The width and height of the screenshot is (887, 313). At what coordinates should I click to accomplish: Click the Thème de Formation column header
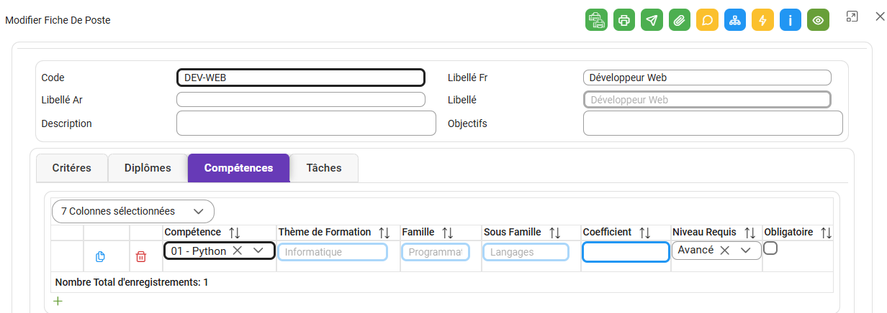(325, 232)
